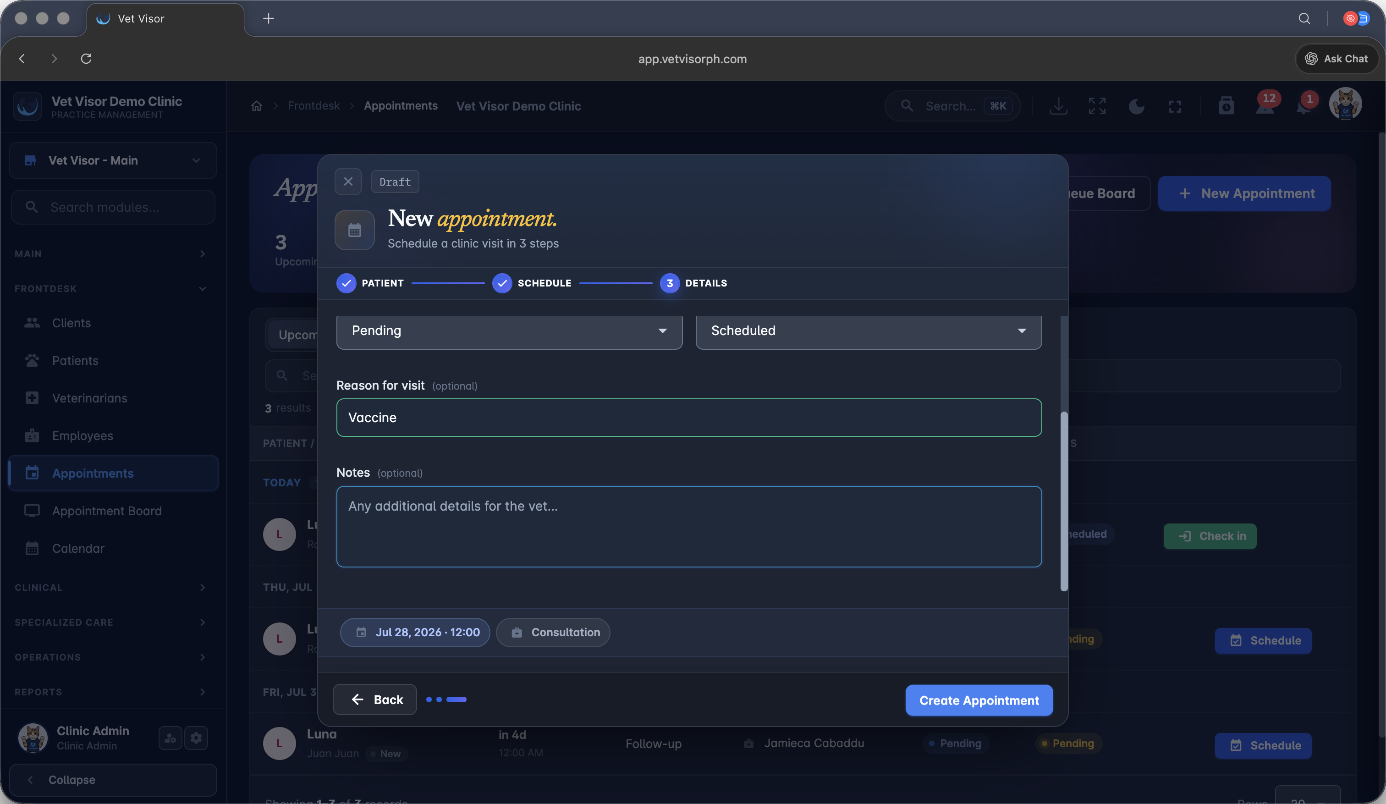The width and height of the screenshot is (1386, 804).
Task: Open settings gear near Clinic Admin
Action: tap(196, 738)
